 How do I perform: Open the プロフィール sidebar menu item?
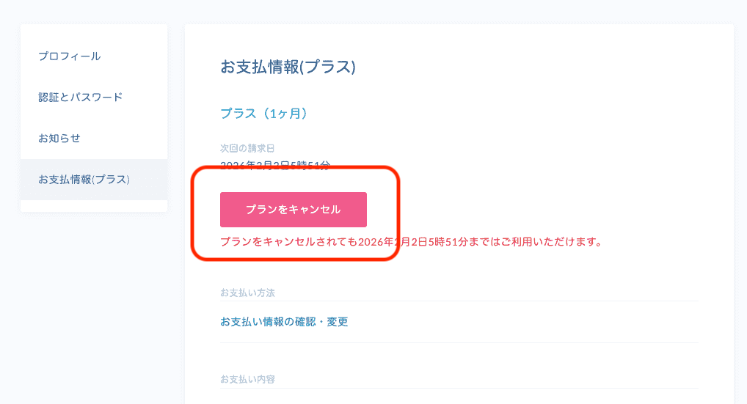coord(70,56)
